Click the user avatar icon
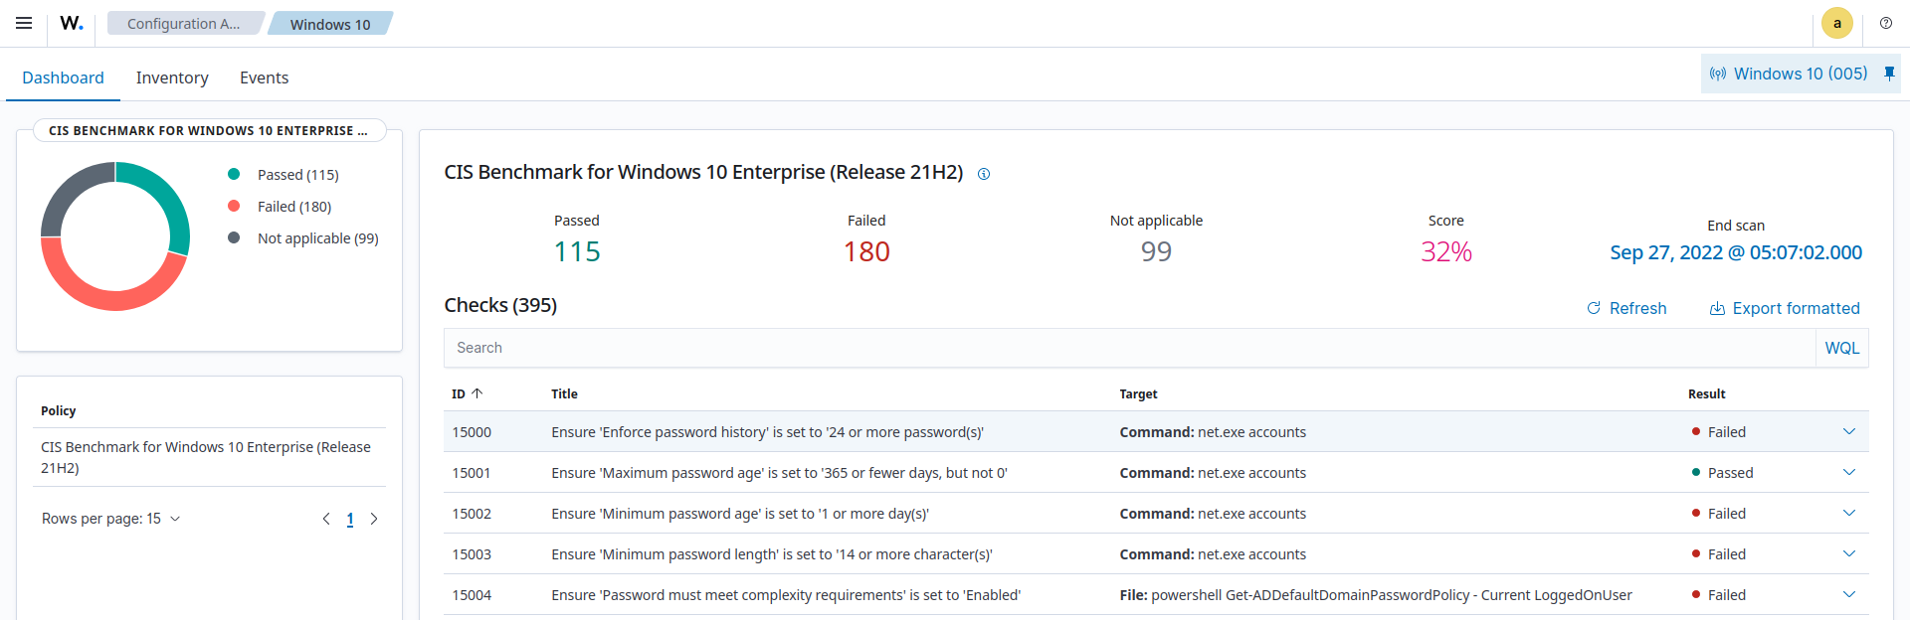The image size is (1910, 620). click(x=1836, y=23)
